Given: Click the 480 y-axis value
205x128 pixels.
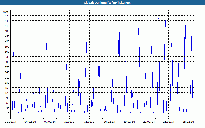Looking at the screenshot, I should click(x=7, y=31).
